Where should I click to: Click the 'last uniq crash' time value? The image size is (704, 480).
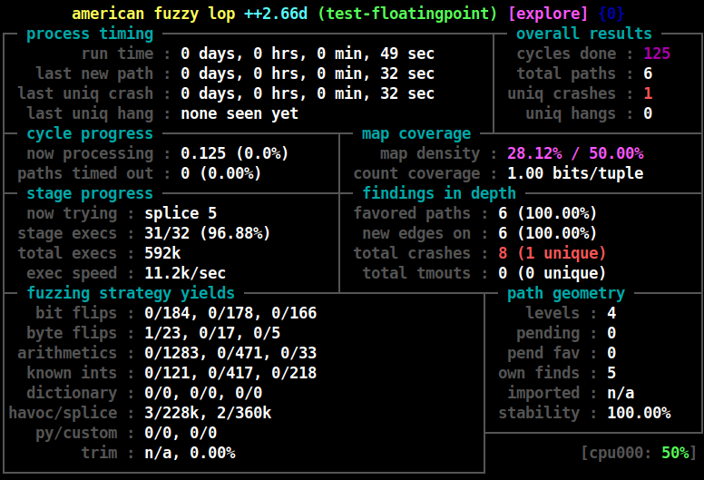(x=308, y=93)
